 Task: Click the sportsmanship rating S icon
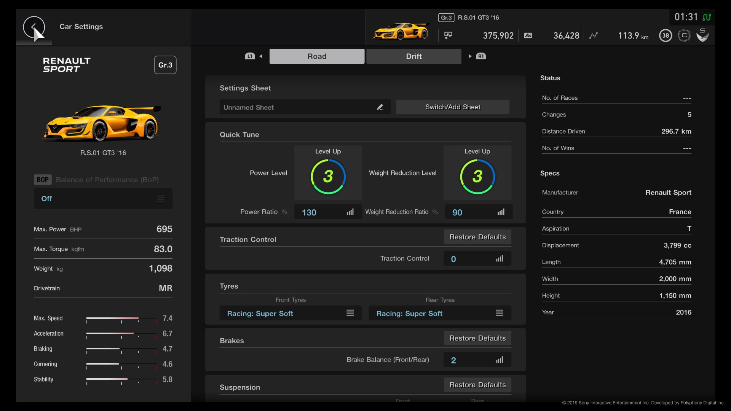tap(703, 35)
